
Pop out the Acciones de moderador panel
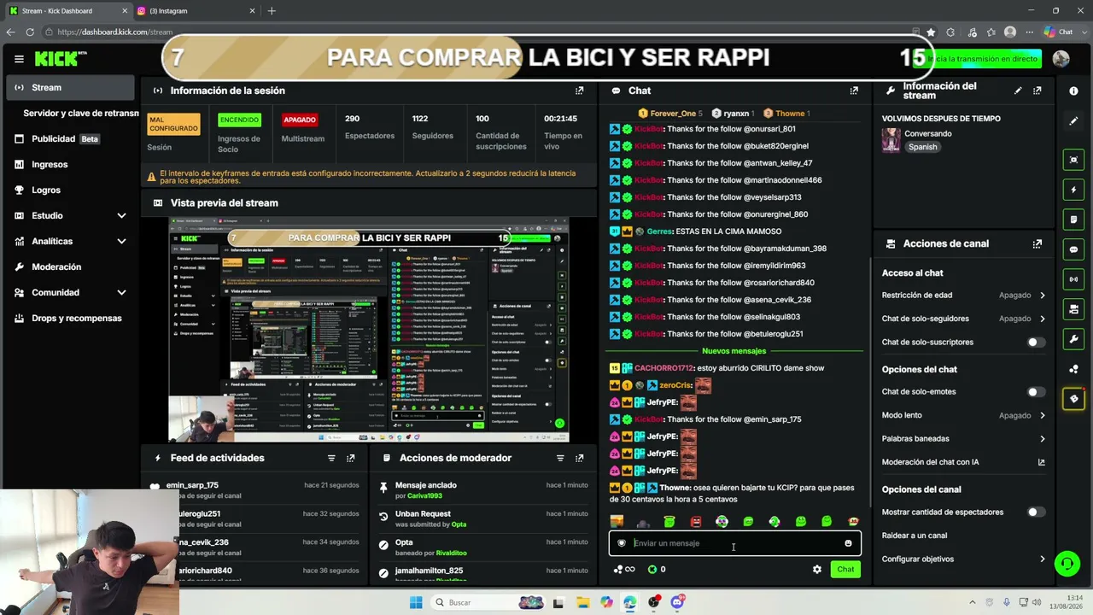579,458
